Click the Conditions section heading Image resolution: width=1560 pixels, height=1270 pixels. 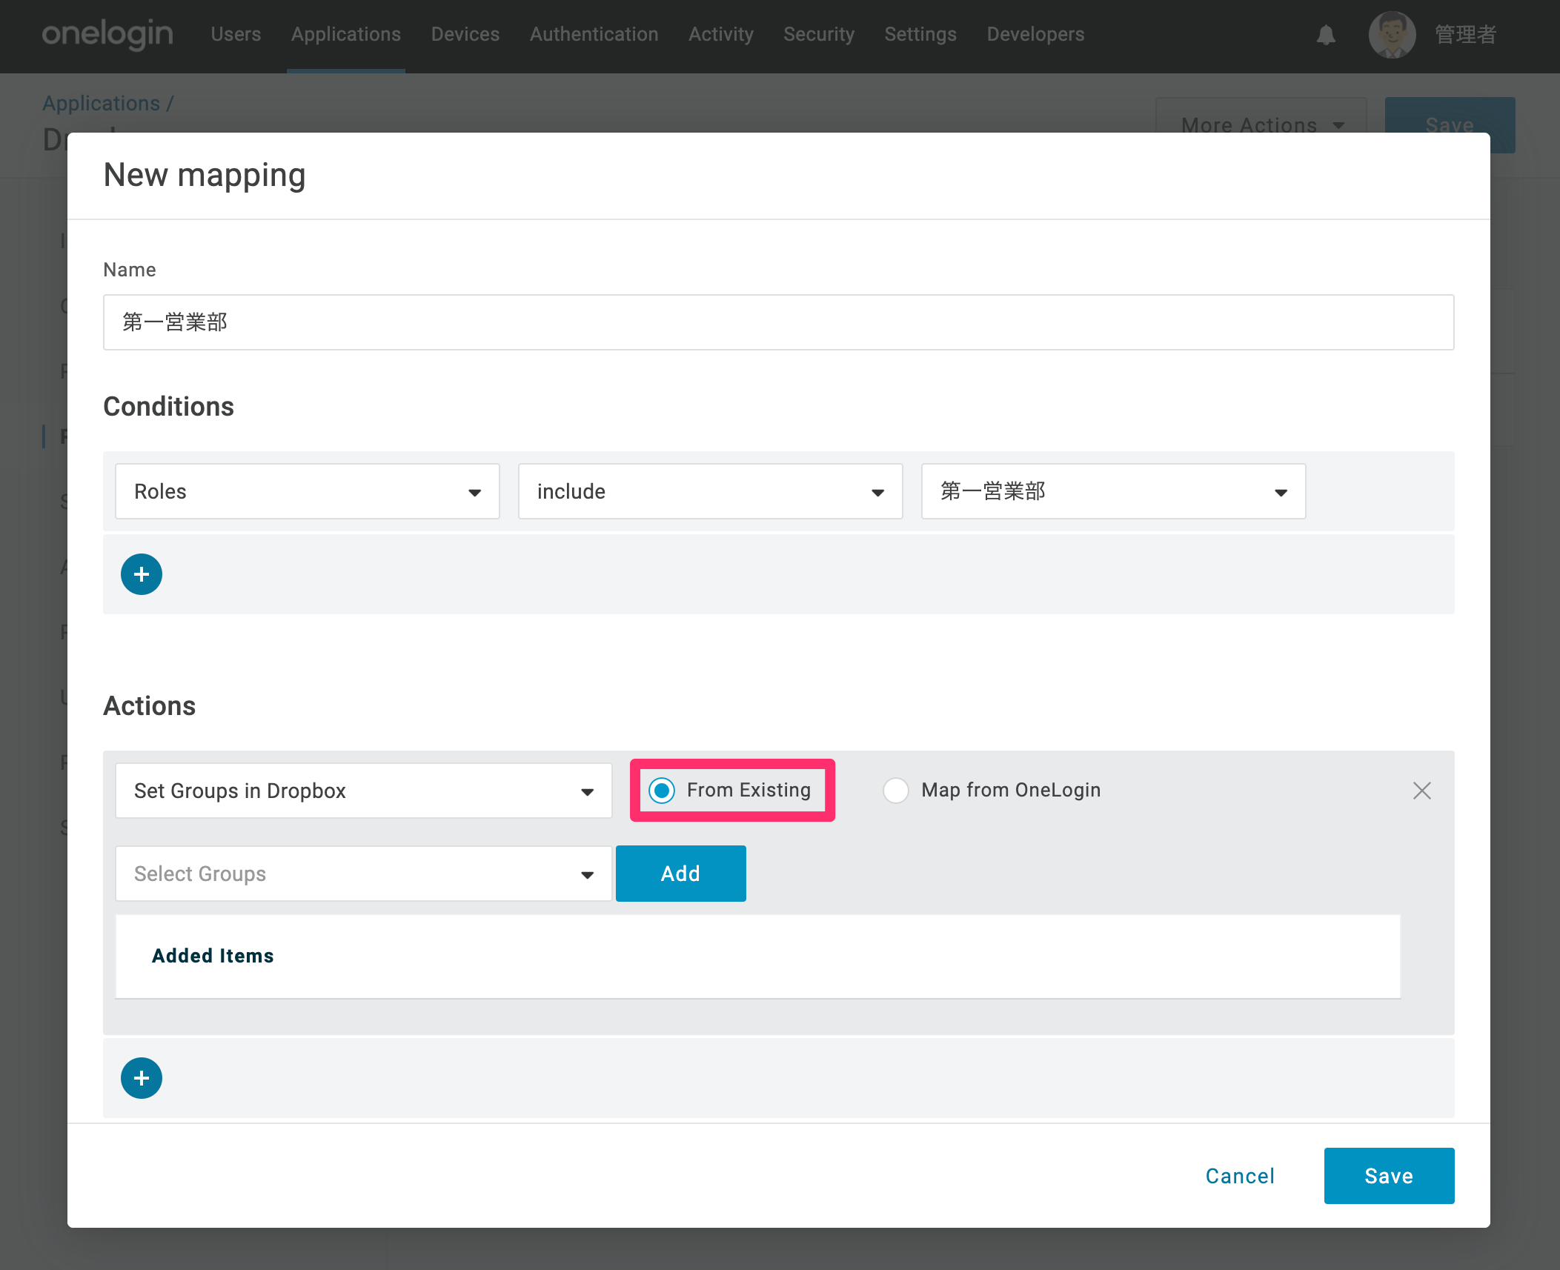click(169, 407)
